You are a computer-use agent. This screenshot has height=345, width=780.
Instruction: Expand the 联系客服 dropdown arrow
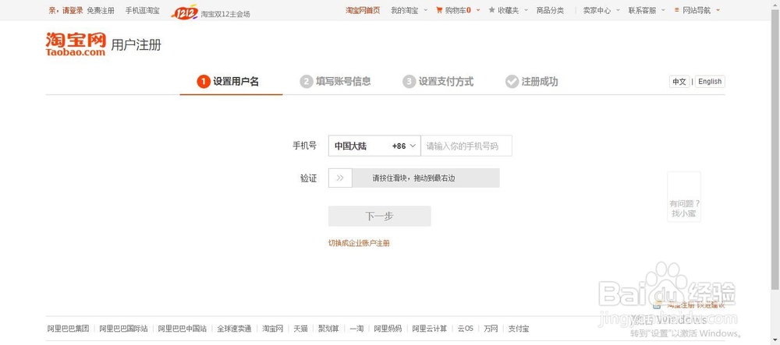tap(663, 10)
